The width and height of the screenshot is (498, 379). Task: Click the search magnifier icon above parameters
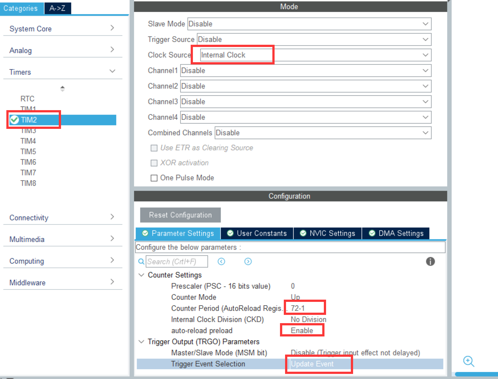coord(141,261)
